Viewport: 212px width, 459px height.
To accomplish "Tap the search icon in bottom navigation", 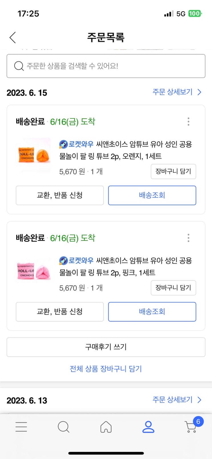I will coord(63,427).
